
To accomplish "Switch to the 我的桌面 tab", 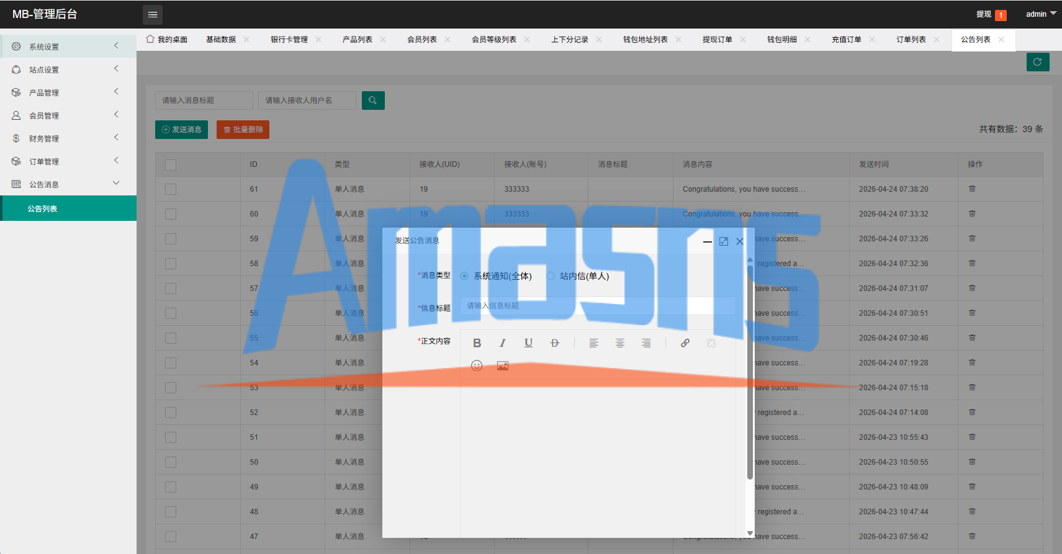I will (x=167, y=40).
